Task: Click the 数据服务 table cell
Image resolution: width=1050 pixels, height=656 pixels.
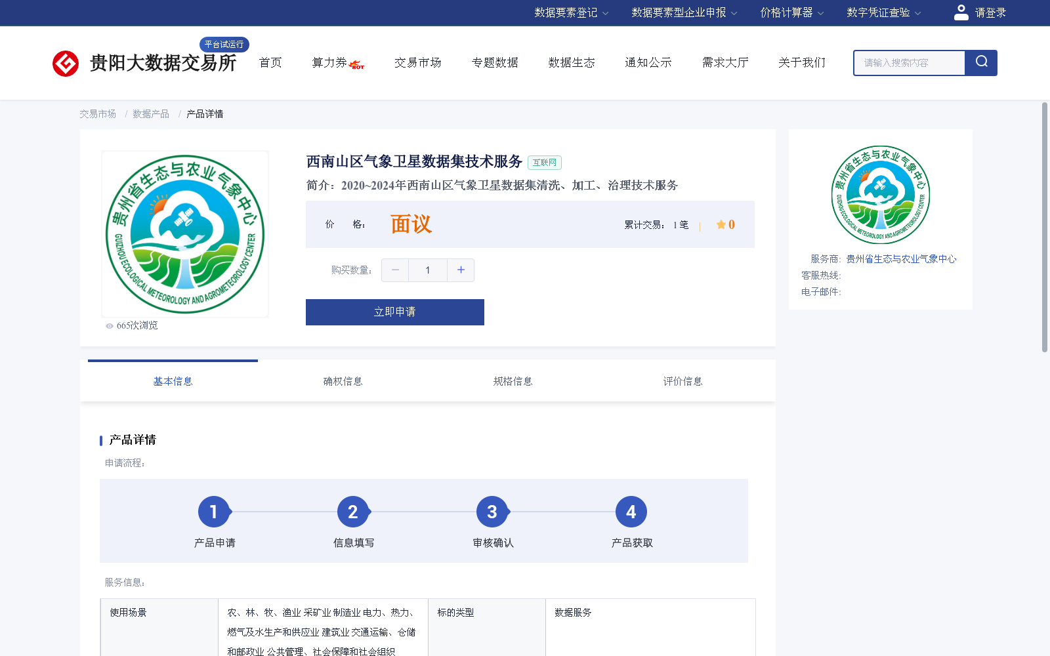Action: [x=650, y=627]
